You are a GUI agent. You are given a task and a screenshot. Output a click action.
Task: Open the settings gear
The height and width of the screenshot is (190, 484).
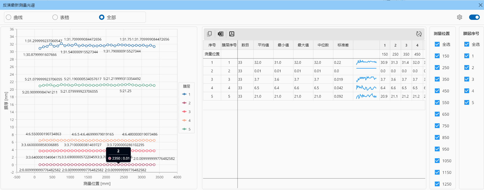coord(460,17)
